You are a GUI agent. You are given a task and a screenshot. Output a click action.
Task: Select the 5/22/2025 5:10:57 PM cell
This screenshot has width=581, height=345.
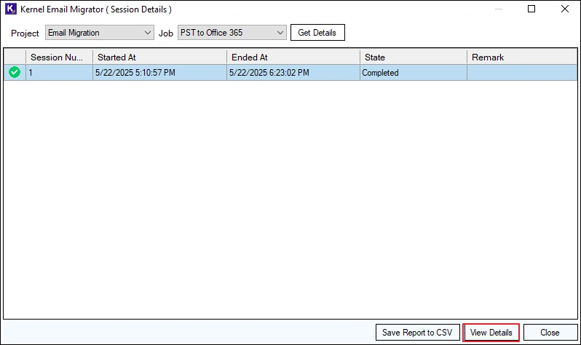pyautogui.click(x=159, y=73)
